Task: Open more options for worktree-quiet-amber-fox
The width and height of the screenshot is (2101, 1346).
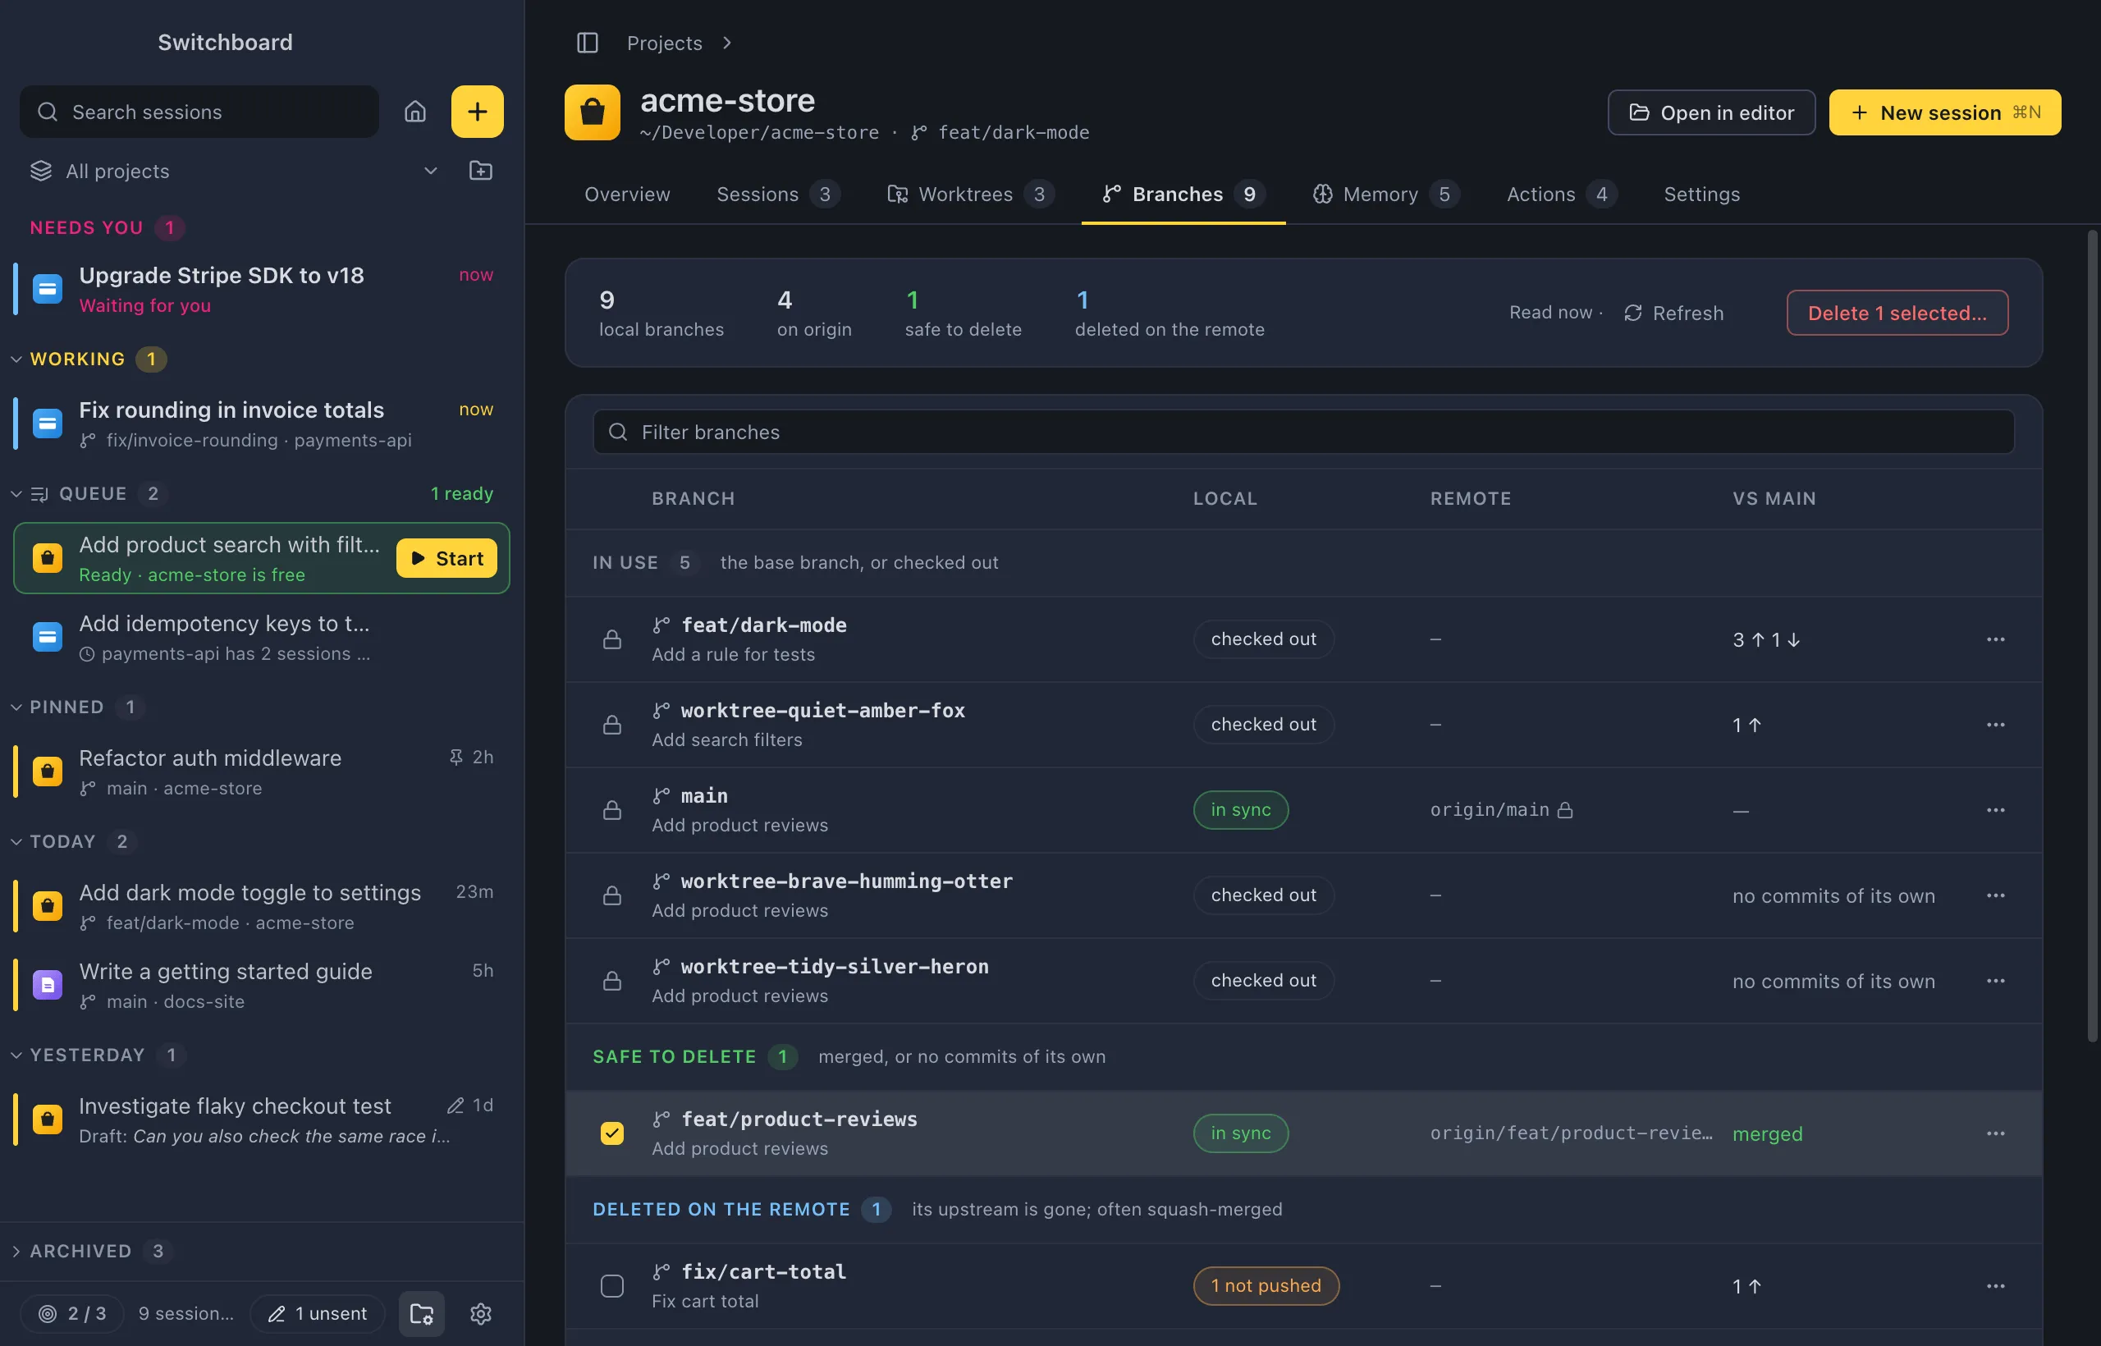Action: pos(1995,725)
